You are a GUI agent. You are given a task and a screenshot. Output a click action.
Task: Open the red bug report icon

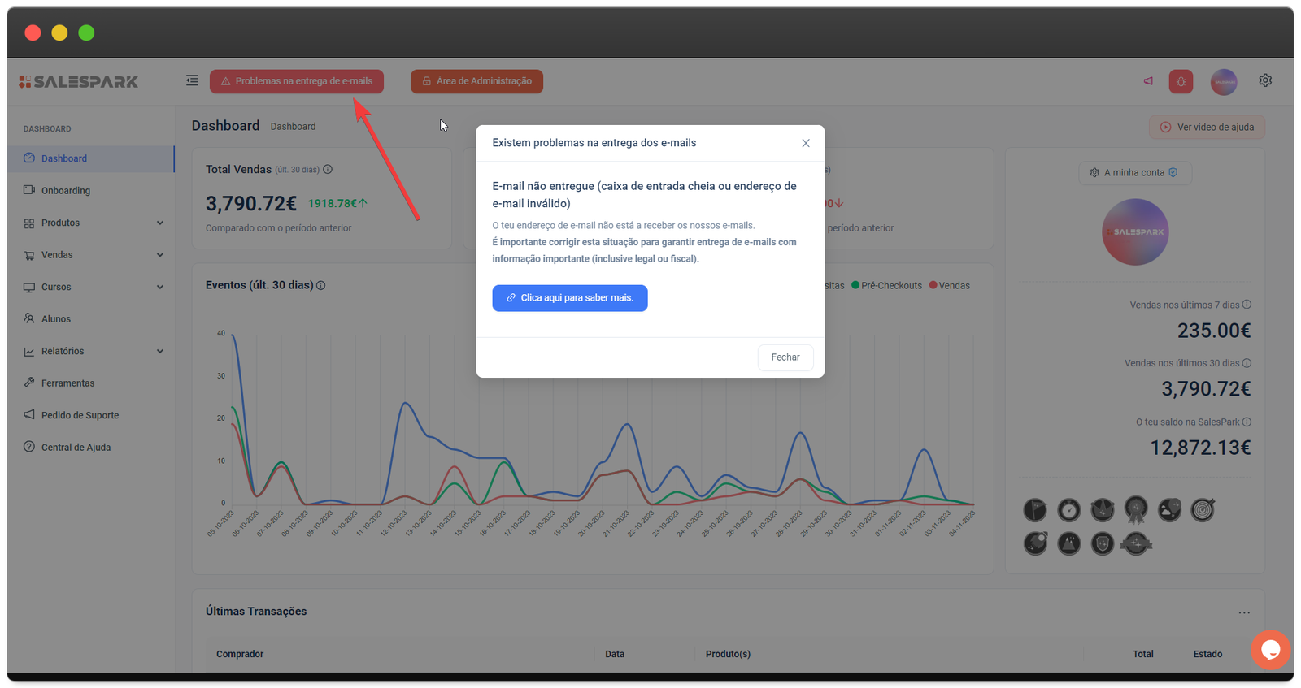[1181, 81]
